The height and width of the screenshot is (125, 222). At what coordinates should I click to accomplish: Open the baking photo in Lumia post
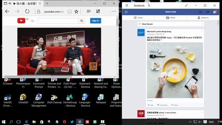175,70
